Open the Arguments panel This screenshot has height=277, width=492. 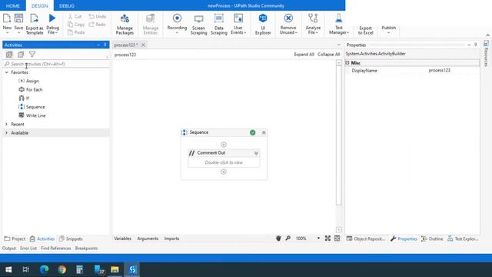[148, 239]
